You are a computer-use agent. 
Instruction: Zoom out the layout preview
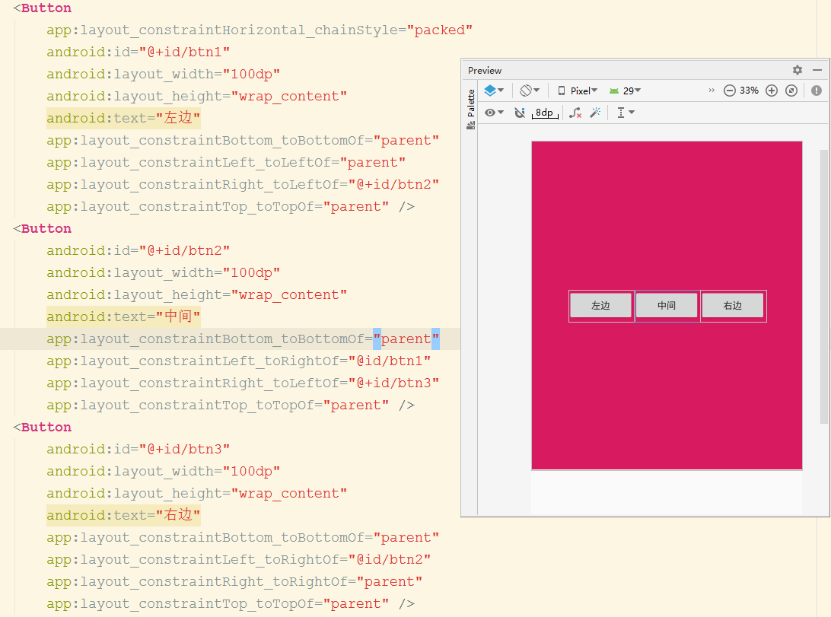729,91
